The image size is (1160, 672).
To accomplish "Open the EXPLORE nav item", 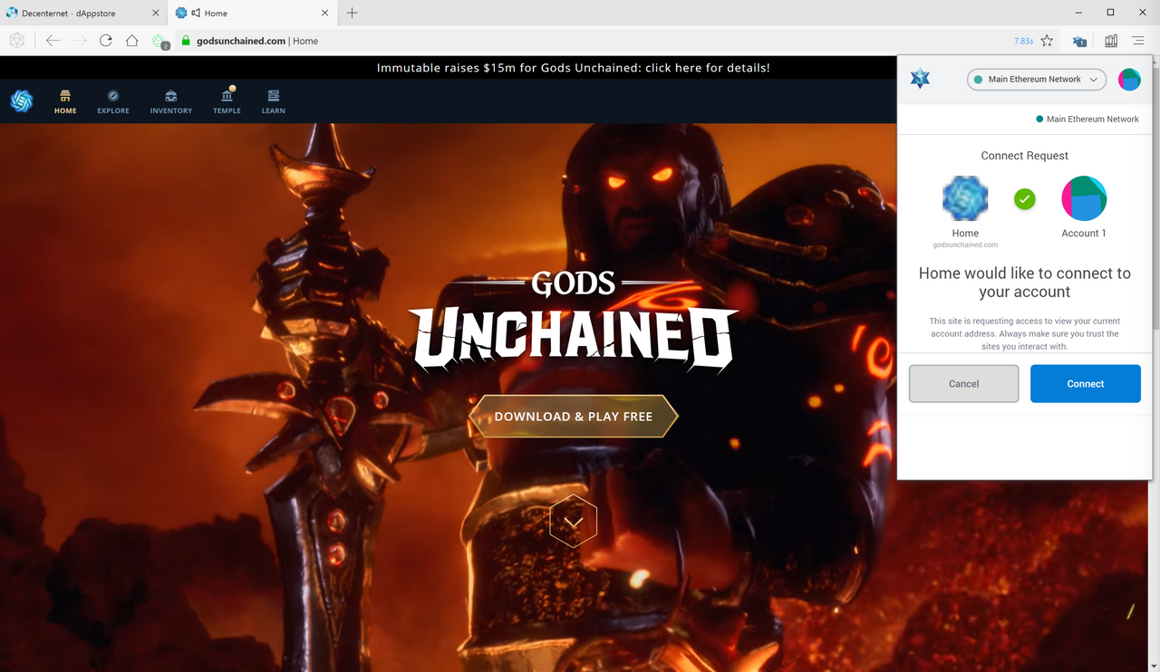I will pos(113,101).
